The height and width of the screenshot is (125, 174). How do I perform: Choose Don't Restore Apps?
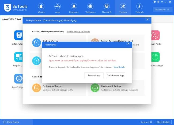pyautogui.click(x=115, y=76)
